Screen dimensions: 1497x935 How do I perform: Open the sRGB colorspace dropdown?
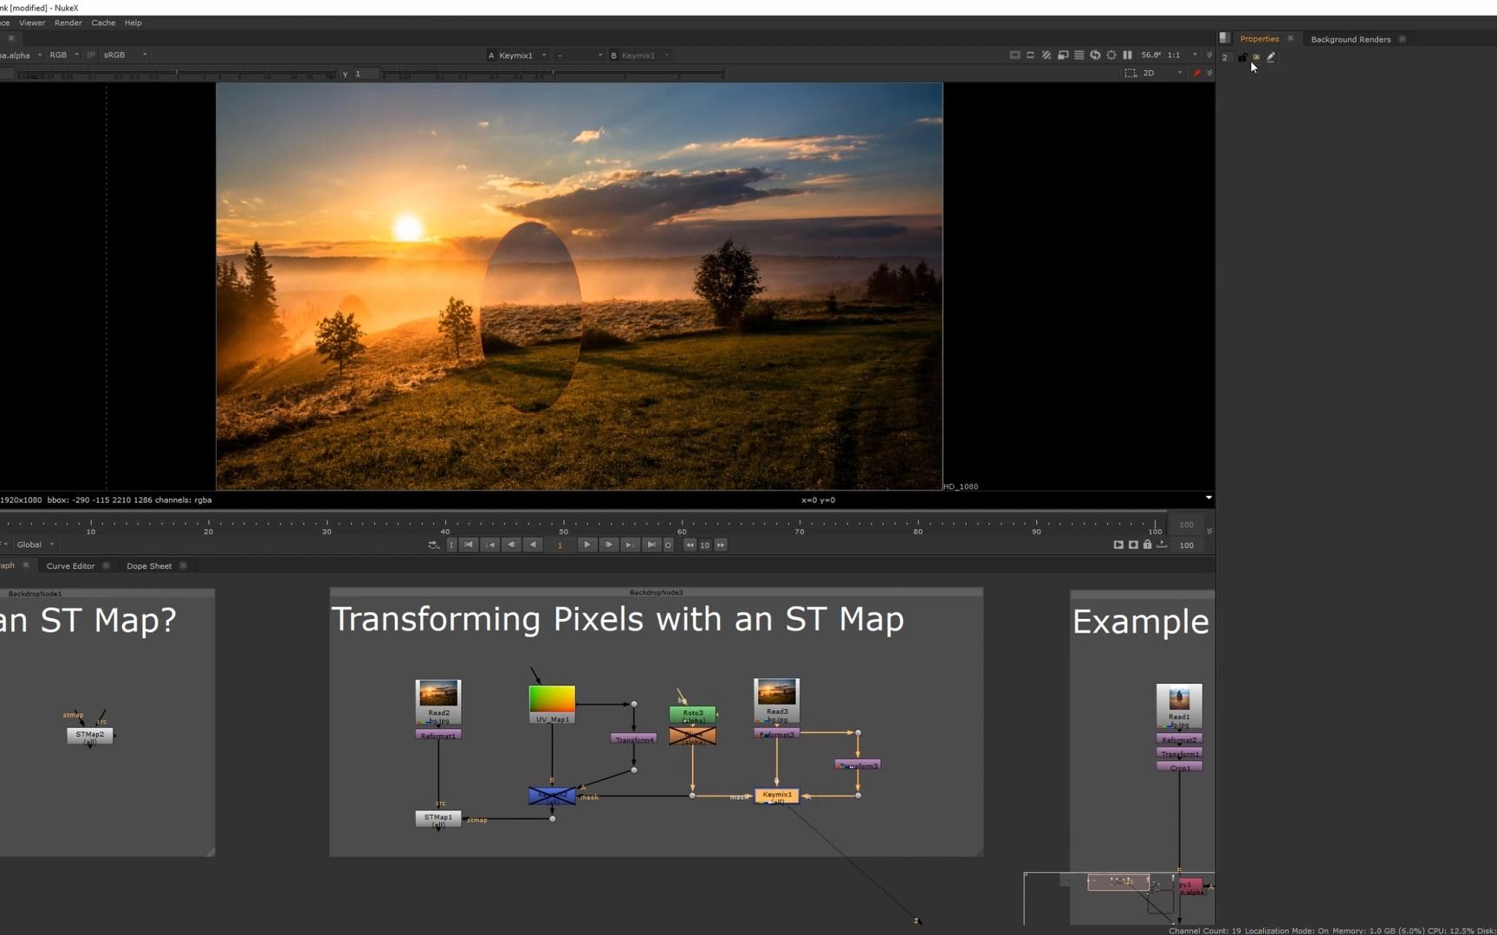[x=126, y=55]
